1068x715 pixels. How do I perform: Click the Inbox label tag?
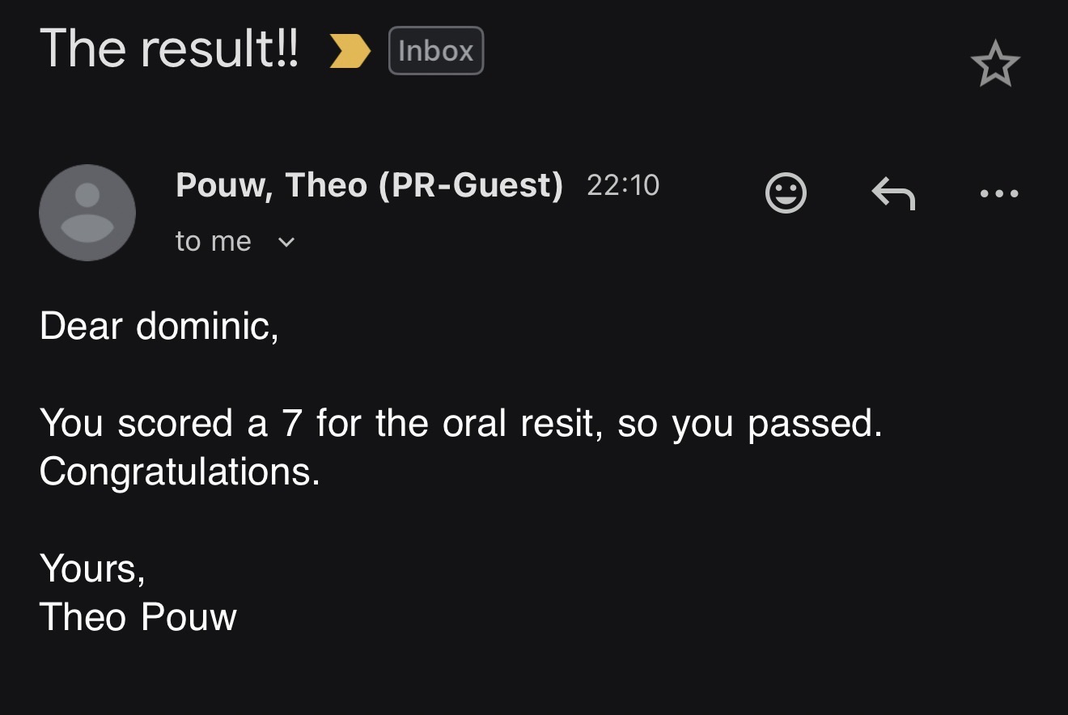(435, 51)
